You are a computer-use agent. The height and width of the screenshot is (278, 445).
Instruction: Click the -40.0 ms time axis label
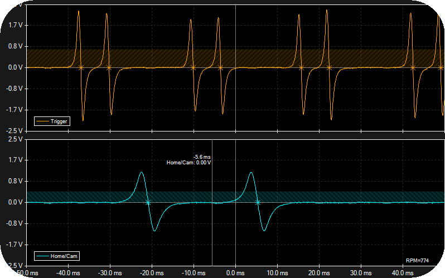[68, 273]
